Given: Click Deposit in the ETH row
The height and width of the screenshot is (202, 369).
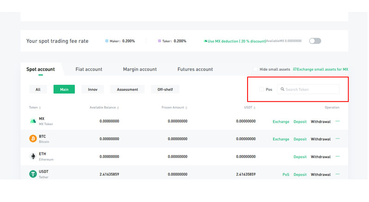Looking at the screenshot, I should coord(300,157).
